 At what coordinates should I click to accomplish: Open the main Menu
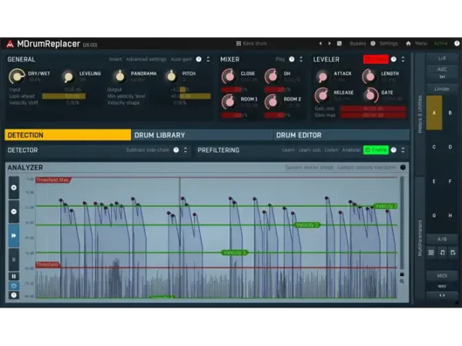click(421, 44)
